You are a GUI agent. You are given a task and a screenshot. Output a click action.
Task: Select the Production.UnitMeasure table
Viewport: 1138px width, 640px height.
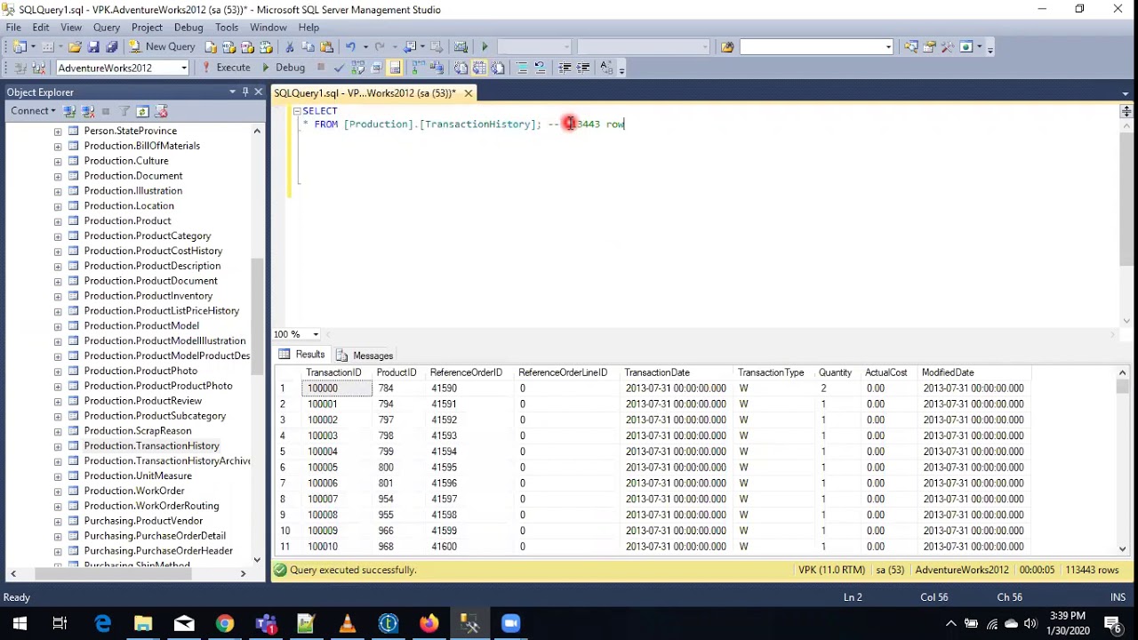137,476
